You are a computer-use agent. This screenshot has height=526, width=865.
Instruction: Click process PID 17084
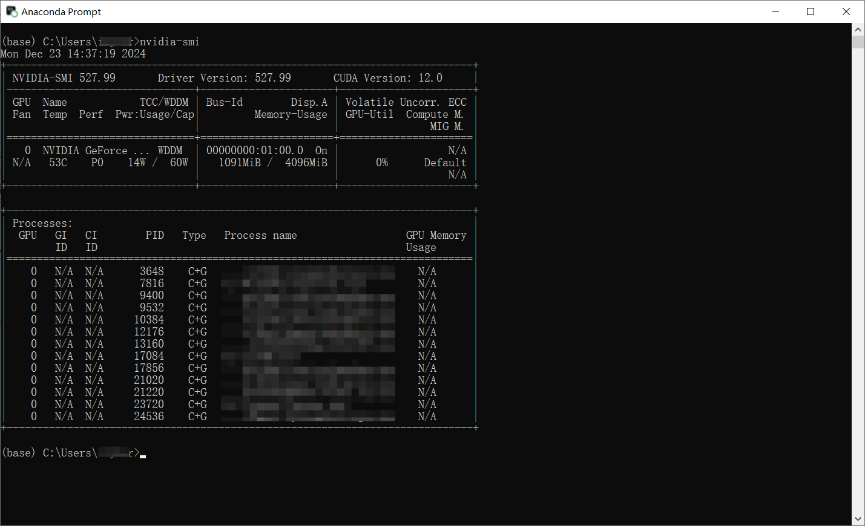pos(149,356)
